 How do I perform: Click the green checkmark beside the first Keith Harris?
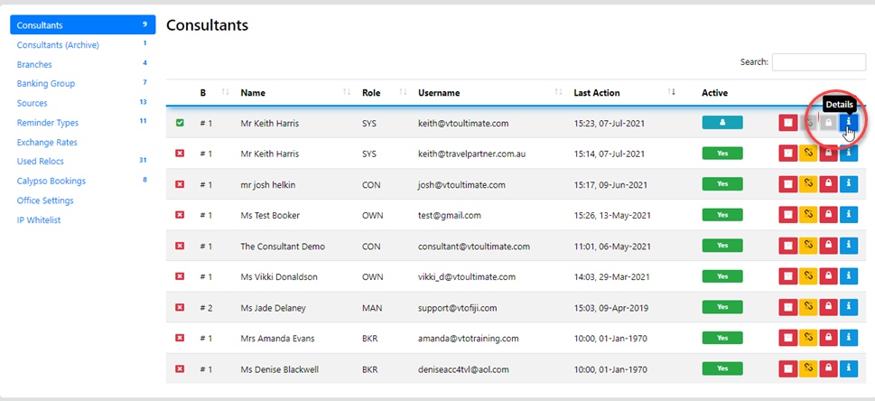(x=180, y=123)
